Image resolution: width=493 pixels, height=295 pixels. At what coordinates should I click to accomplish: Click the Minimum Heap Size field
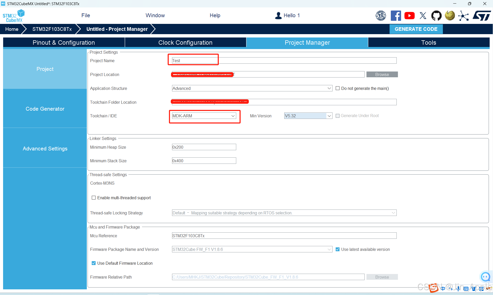click(x=204, y=147)
